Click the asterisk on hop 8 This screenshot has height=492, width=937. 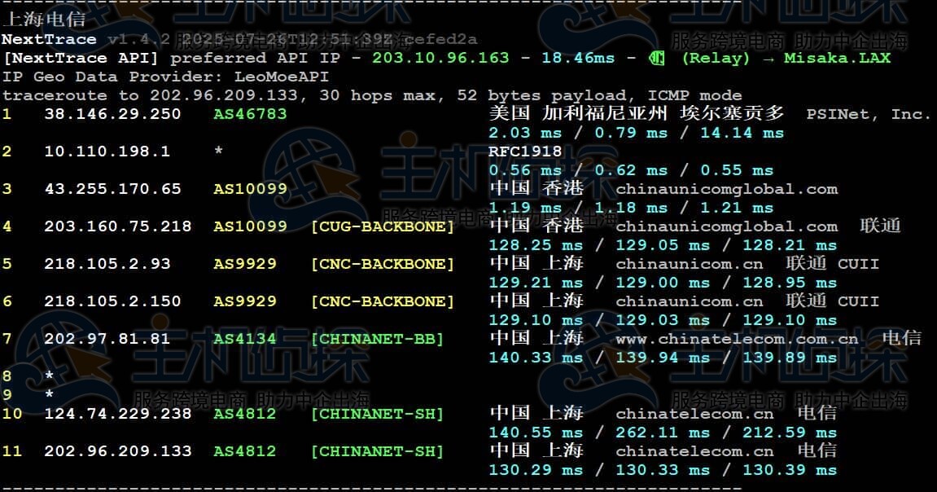[49, 376]
